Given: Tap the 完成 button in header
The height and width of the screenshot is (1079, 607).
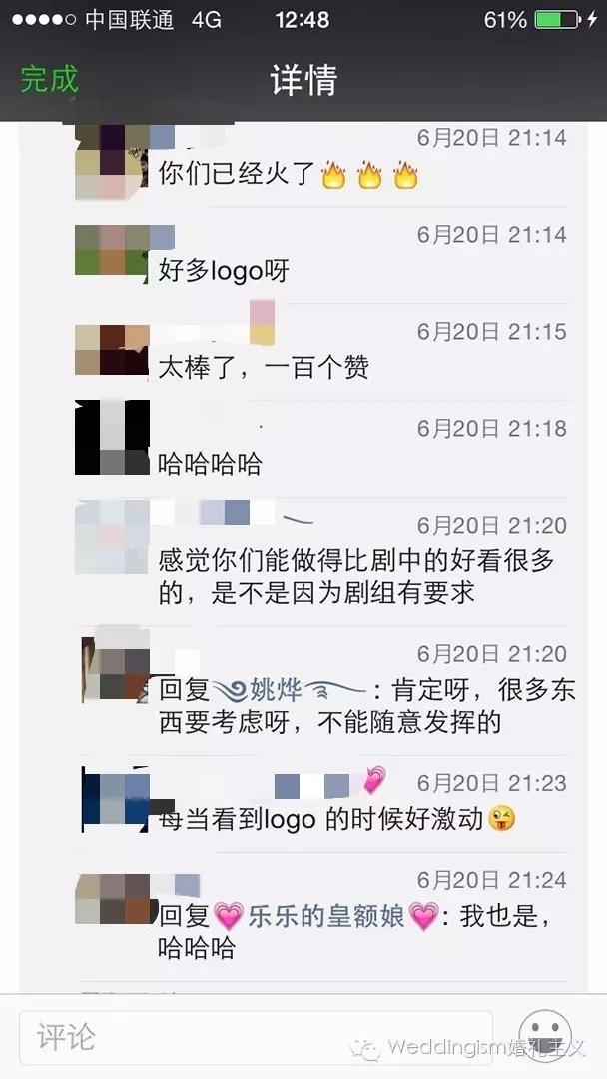Looking at the screenshot, I should click(49, 79).
